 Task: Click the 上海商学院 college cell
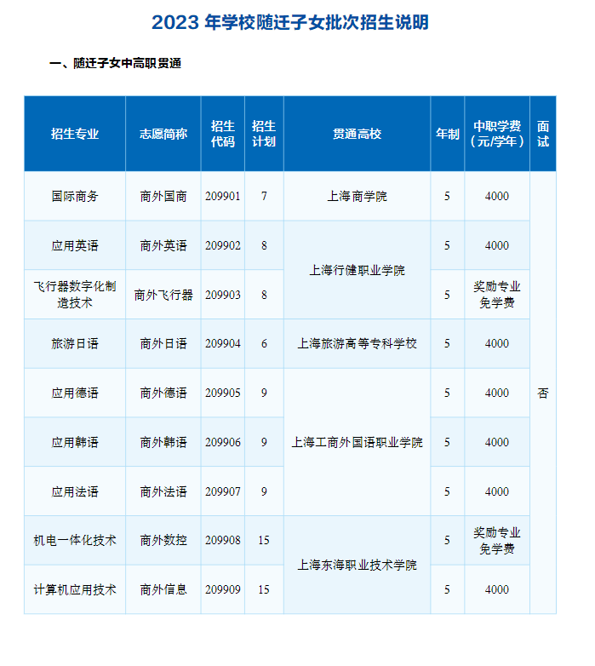coord(357,196)
